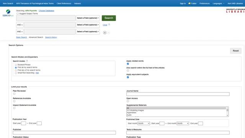
Task: Open Cited References
Action: (x=64, y=3)
